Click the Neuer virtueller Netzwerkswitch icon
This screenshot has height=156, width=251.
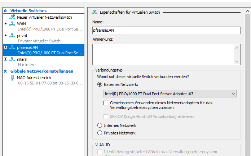(12, 17)
